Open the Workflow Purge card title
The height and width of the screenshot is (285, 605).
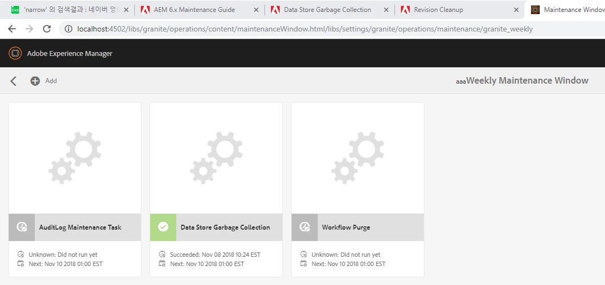point(346,227)
